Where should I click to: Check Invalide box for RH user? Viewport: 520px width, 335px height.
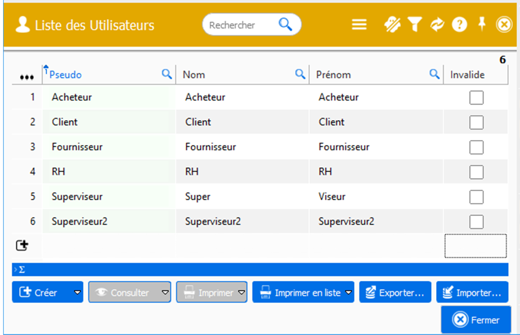(476, 172)
